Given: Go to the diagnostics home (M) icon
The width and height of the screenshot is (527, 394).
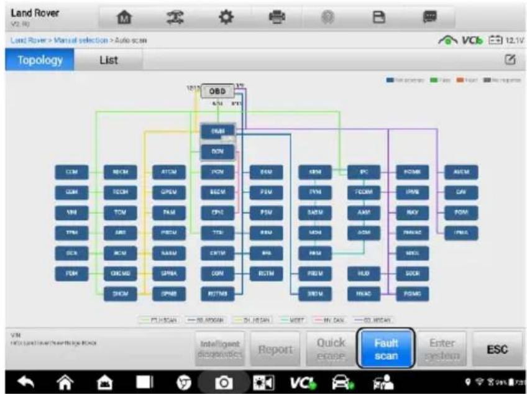Looking at the screenshot, I should click(124, 17).
